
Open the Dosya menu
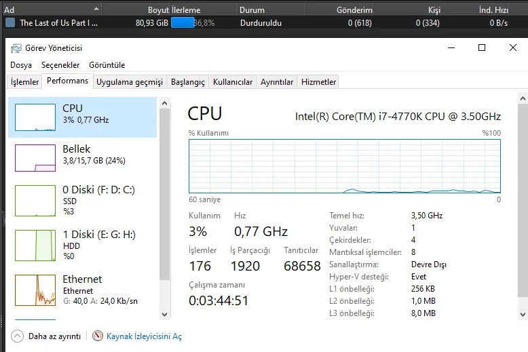pos(21,65)
